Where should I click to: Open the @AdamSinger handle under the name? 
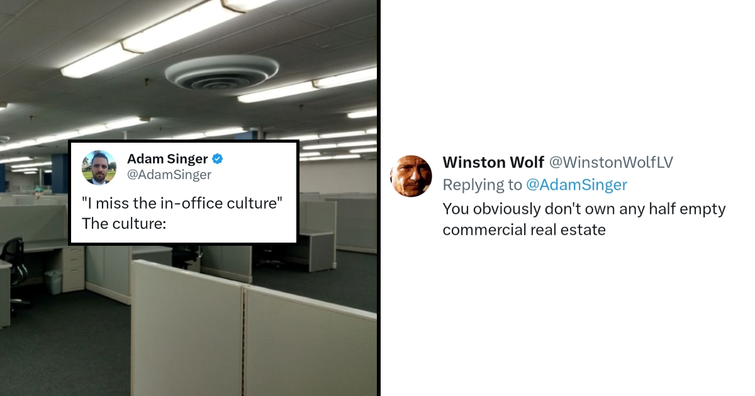point(169,175)
